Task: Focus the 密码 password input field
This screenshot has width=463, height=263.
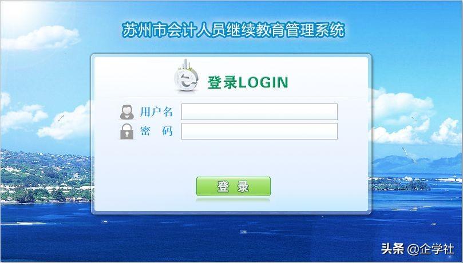Action: point(259,131)
